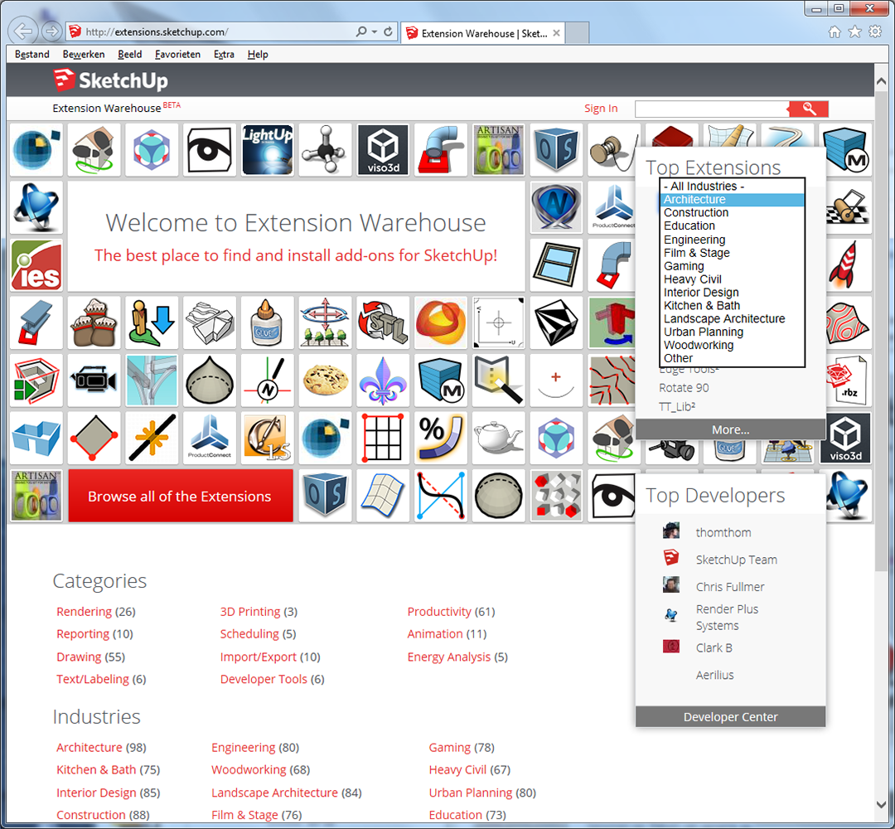Click Browse all of the Extensions button

(x=181, y=496)
